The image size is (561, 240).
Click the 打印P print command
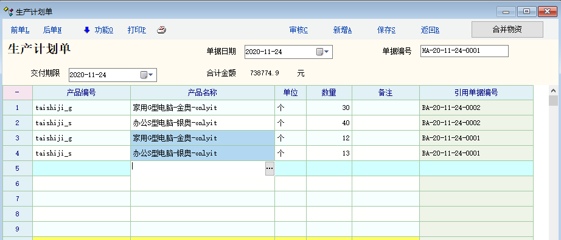(x=137, y=30)
